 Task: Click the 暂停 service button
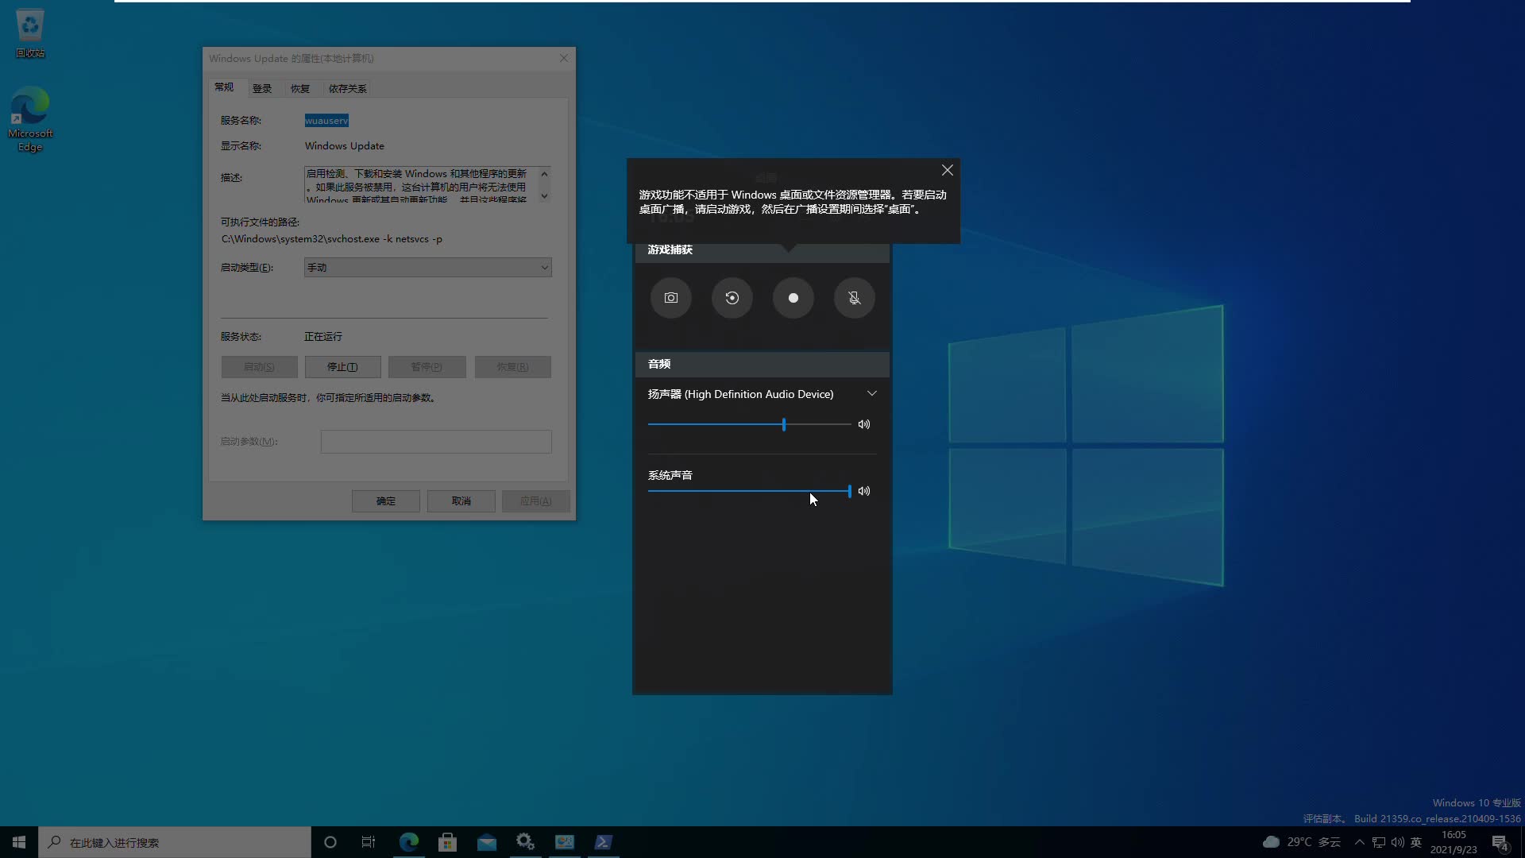tap(427, 367)
